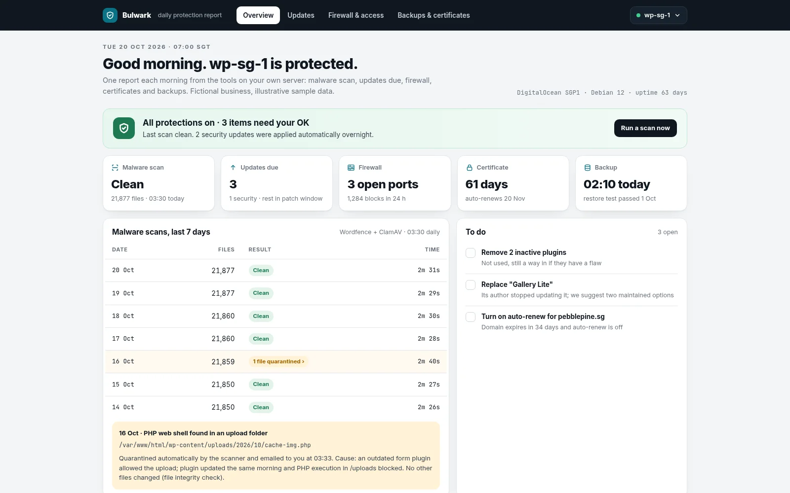This screenshot has width=790, height=493.
Task: Click the 02:10 today backup value
Action: 617,184
